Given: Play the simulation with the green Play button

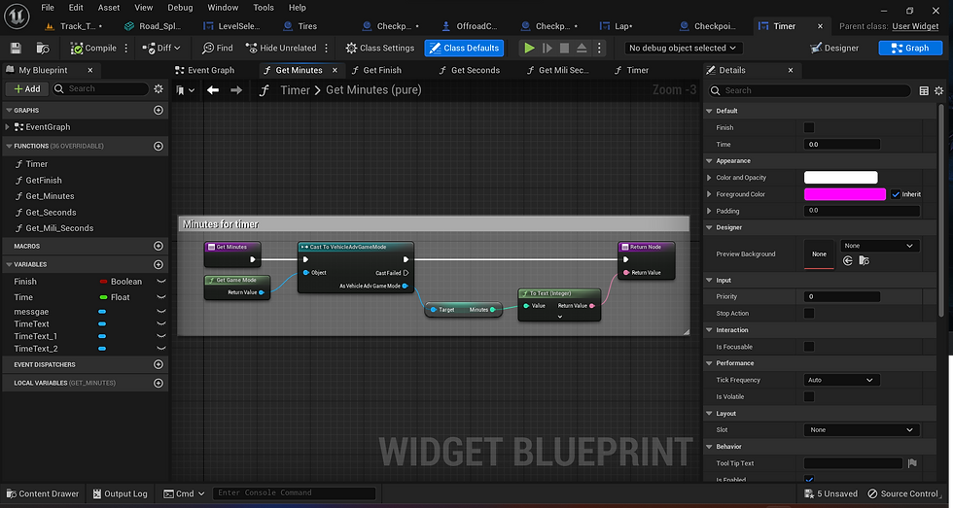Looking at the screenshot, I should pyautogui.click(x=529, y=48).
